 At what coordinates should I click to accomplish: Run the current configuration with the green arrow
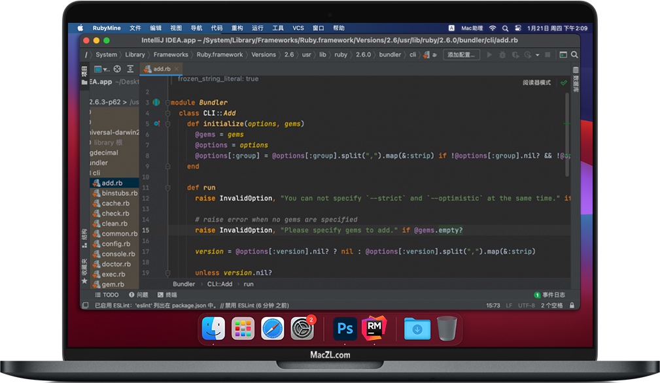click(x=489, y=56)
